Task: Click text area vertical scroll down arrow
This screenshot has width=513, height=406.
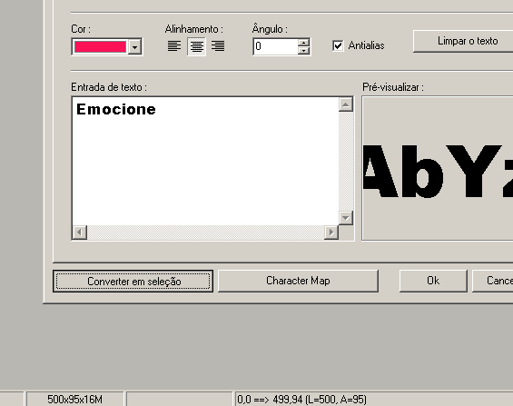Action: (x=346, y=218)
